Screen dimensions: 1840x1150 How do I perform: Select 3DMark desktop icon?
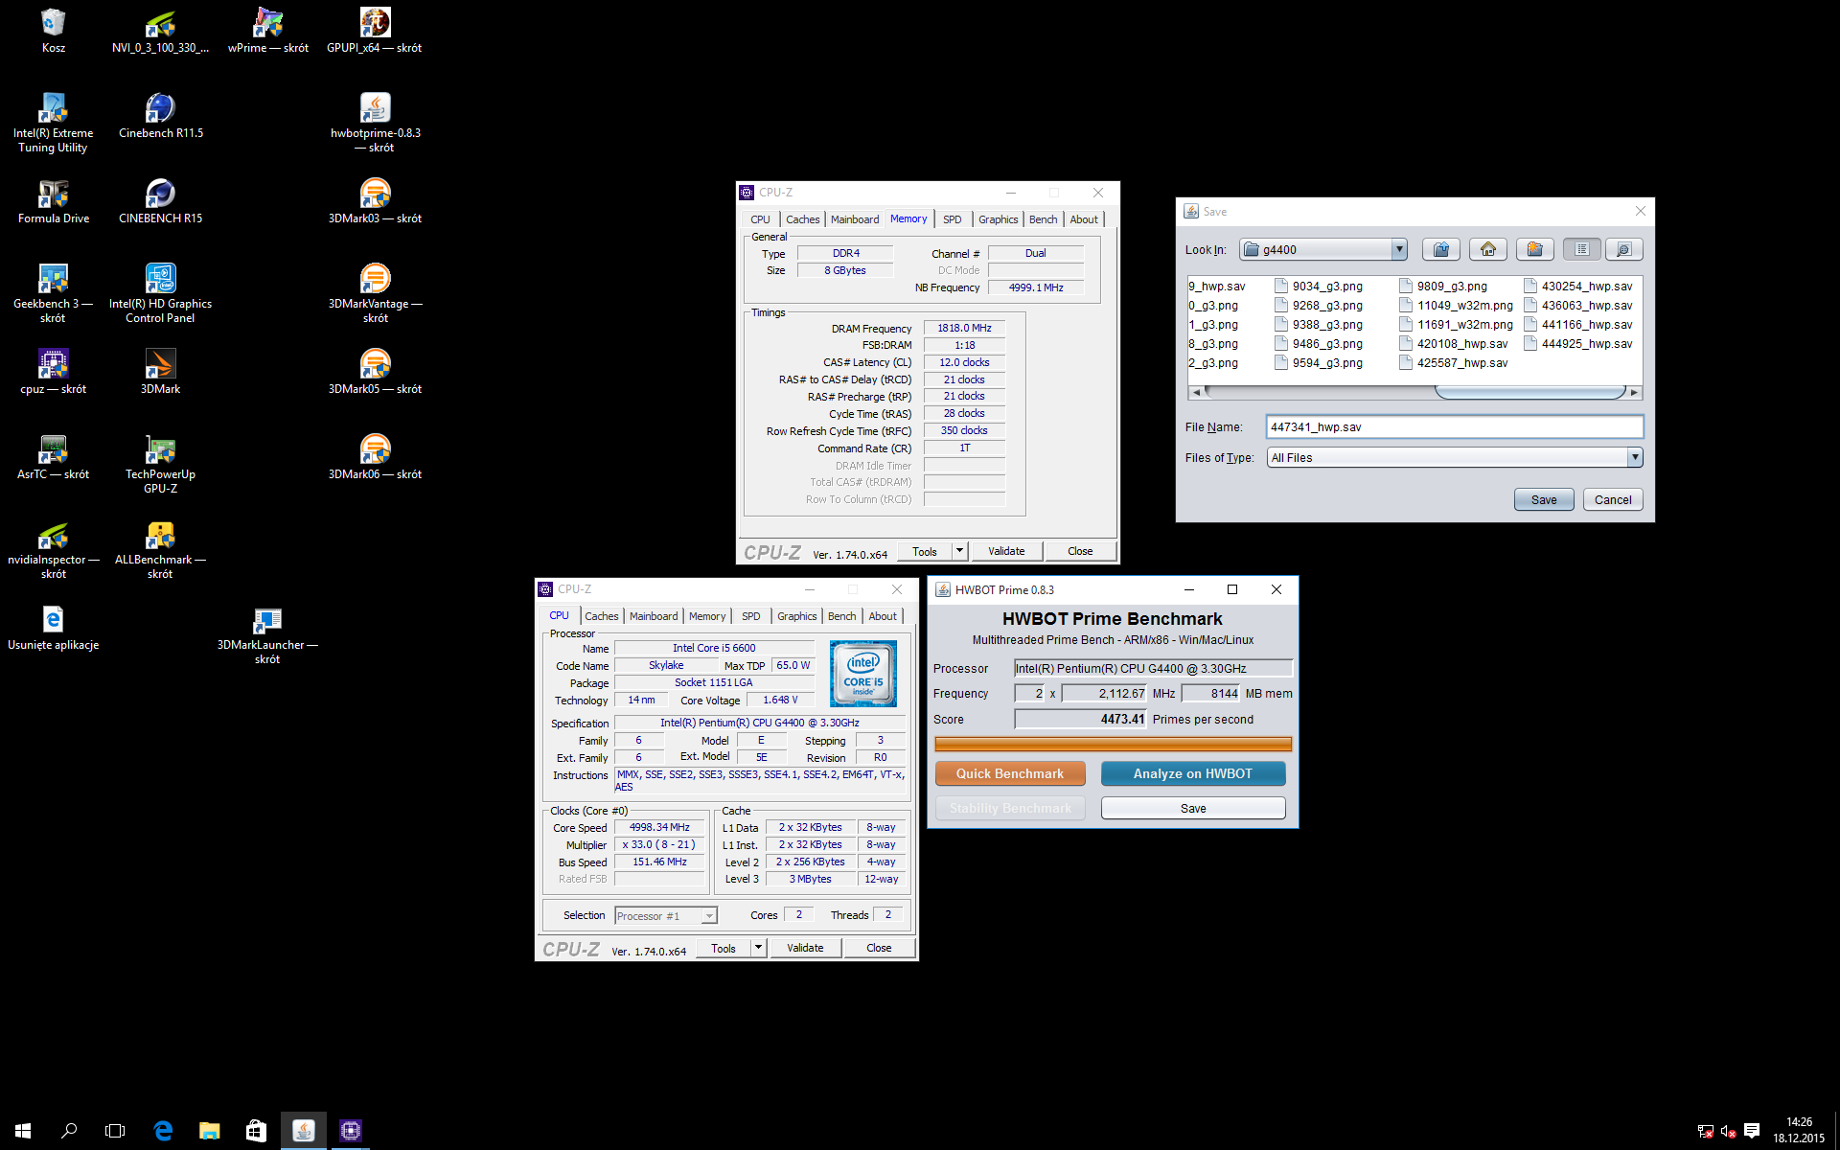161,372
